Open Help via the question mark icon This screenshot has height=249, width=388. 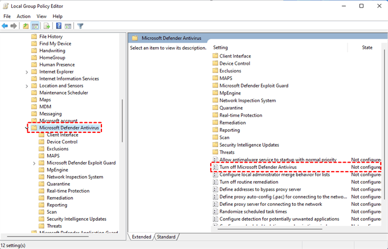(59, 26)
